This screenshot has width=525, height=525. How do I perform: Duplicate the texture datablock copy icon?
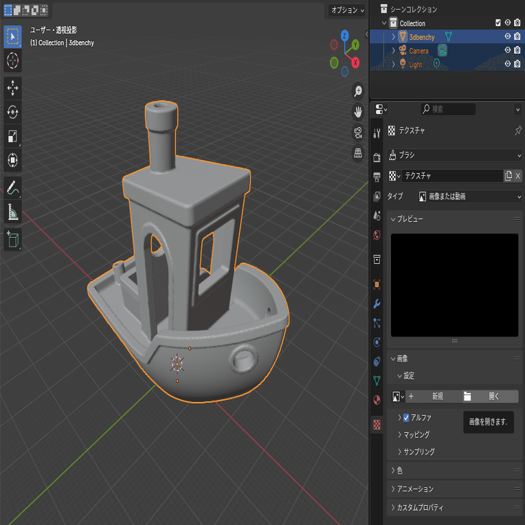pyautogui.click(x=509, y=176)
